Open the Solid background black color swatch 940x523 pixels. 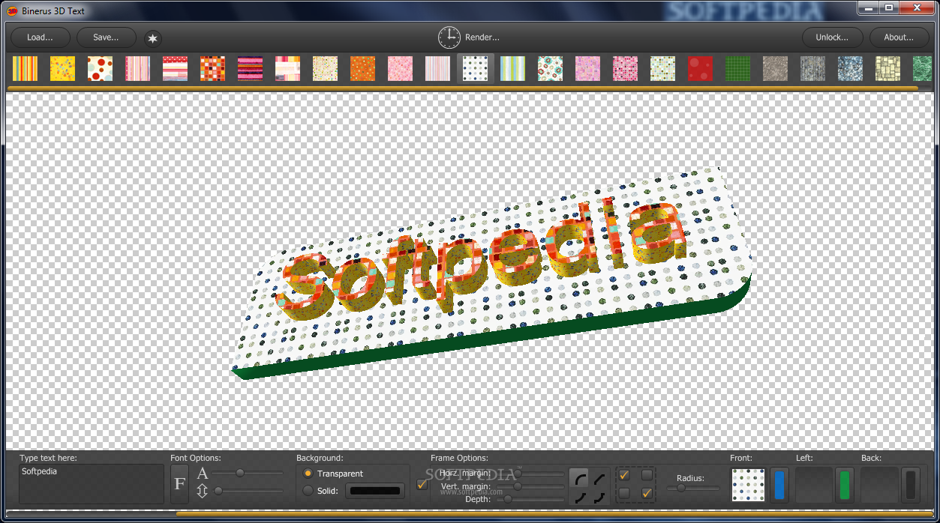pos(375,491)
